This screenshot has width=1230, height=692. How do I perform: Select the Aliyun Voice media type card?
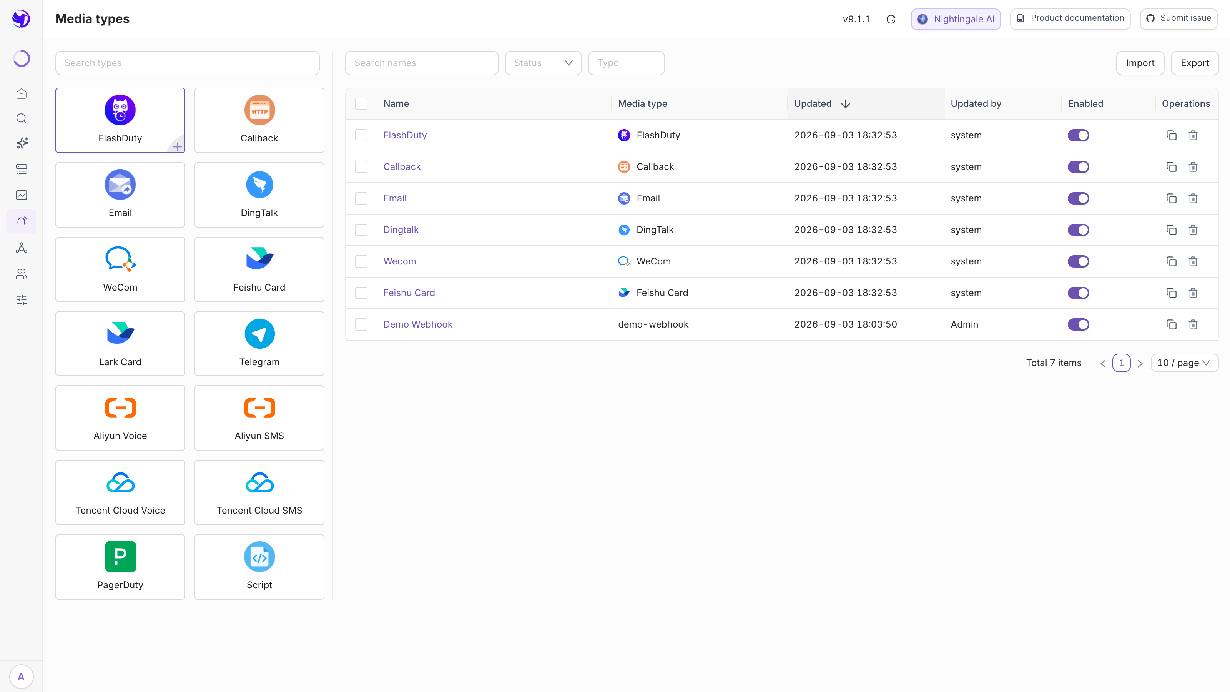120,418
